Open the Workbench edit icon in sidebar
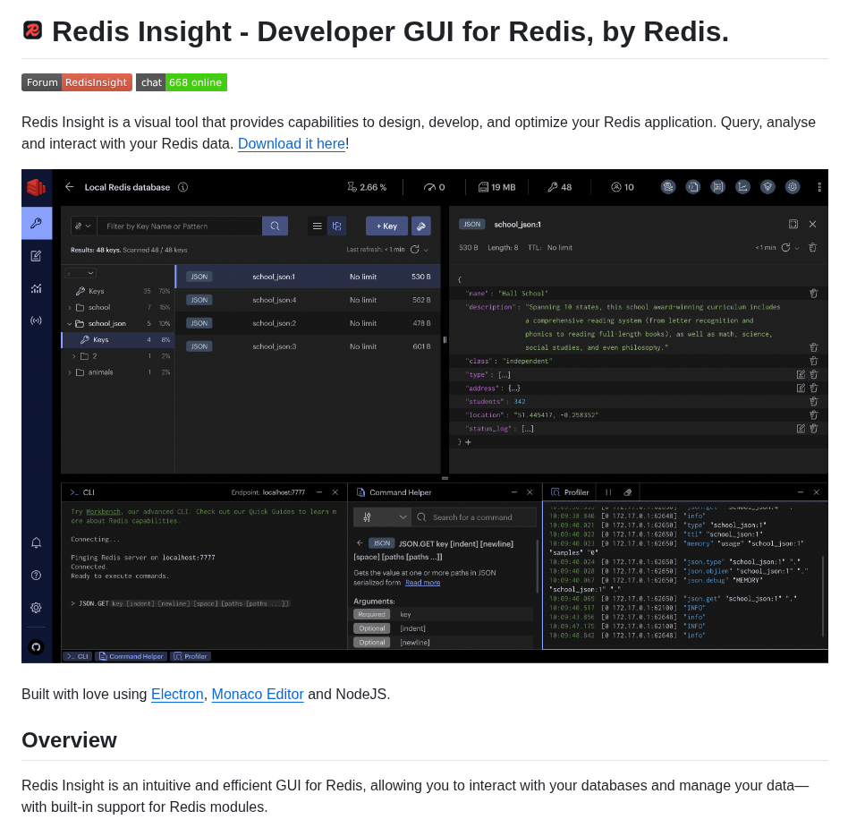 click(37, 256)
